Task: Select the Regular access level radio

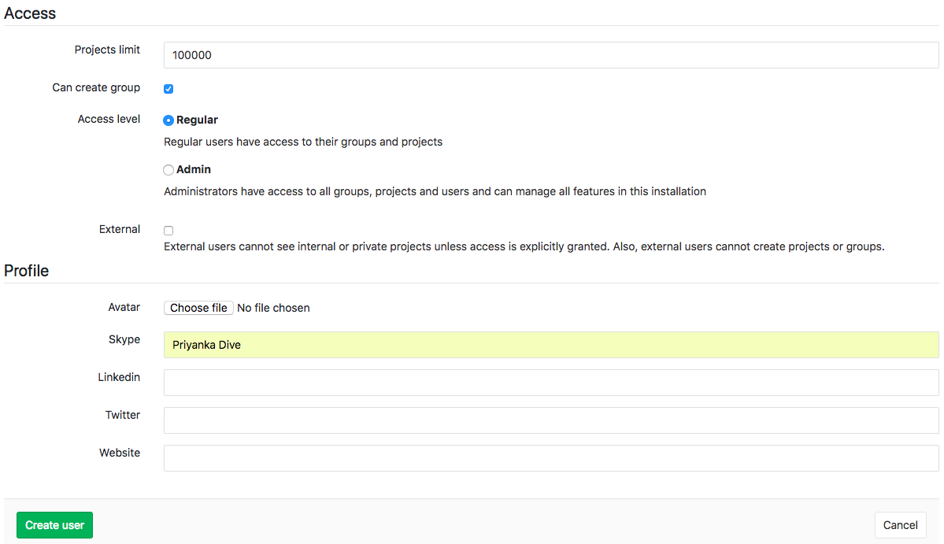Action: click(x=168, y=120)
